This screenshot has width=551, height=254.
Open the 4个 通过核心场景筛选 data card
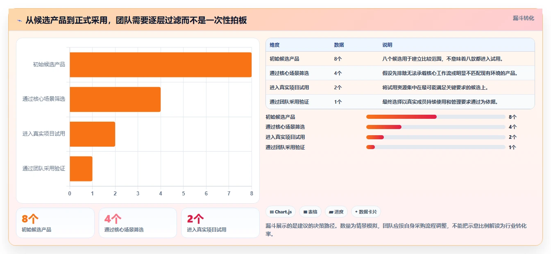coord(138,223)
